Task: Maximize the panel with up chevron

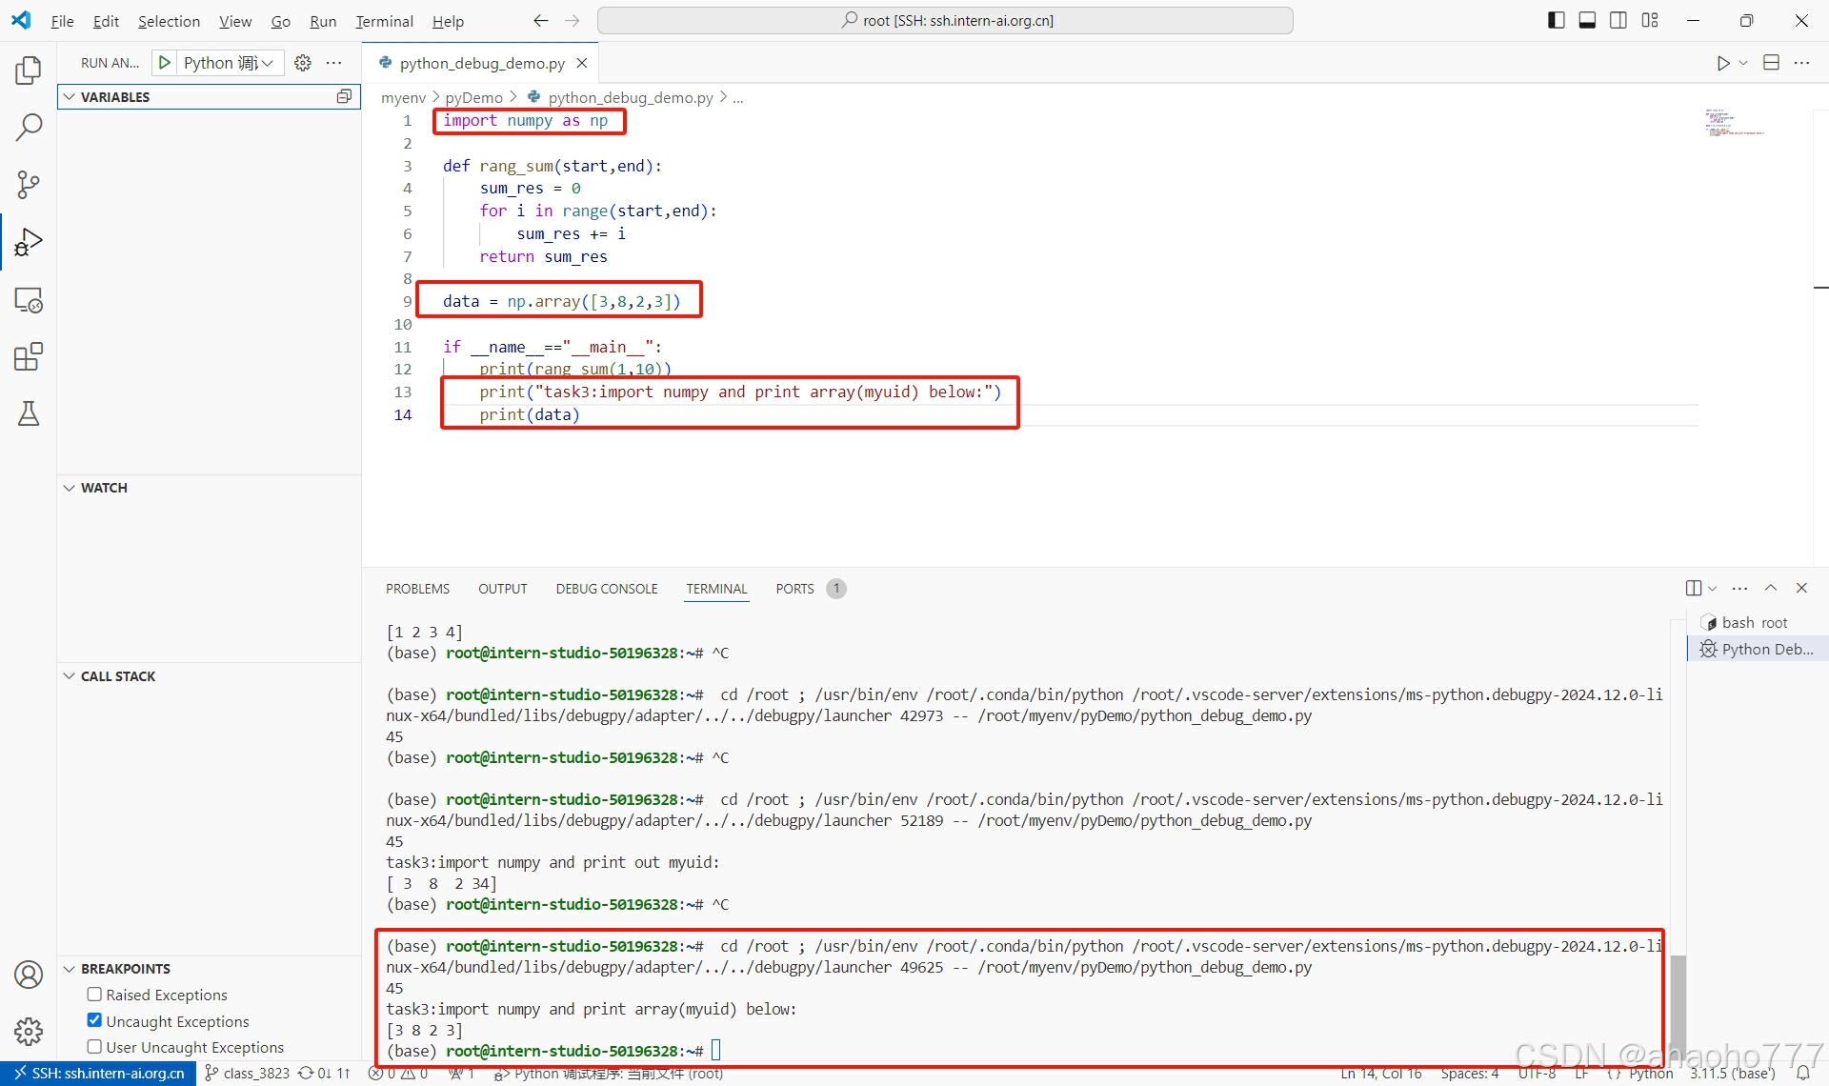Action: click(x=1771, y=588)
